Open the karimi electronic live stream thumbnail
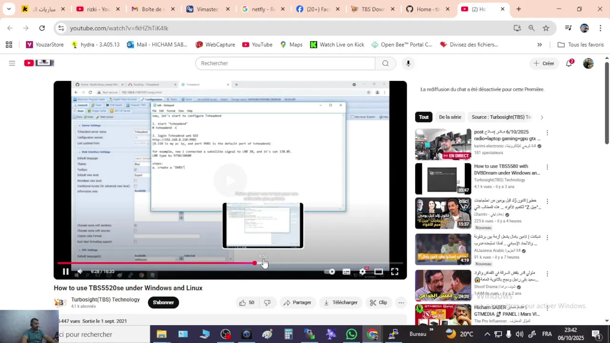Viewport: 610px width, 343px height. coord(443,144)
